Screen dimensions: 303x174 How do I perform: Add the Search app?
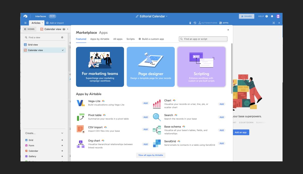coord(221,117)
